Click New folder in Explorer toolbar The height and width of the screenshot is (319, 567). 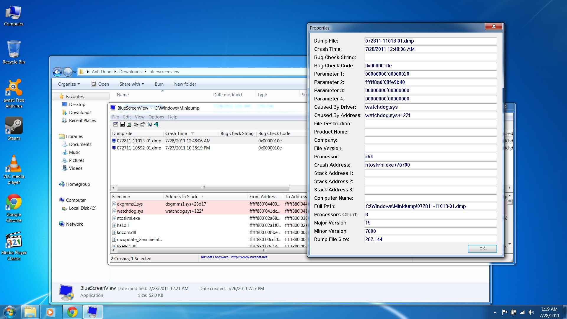185,84
